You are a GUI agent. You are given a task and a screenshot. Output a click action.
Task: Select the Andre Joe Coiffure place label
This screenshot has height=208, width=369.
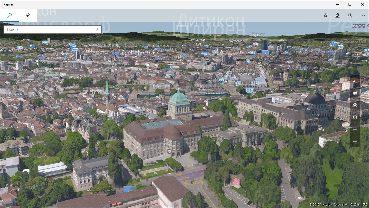(x=225, y=75)
